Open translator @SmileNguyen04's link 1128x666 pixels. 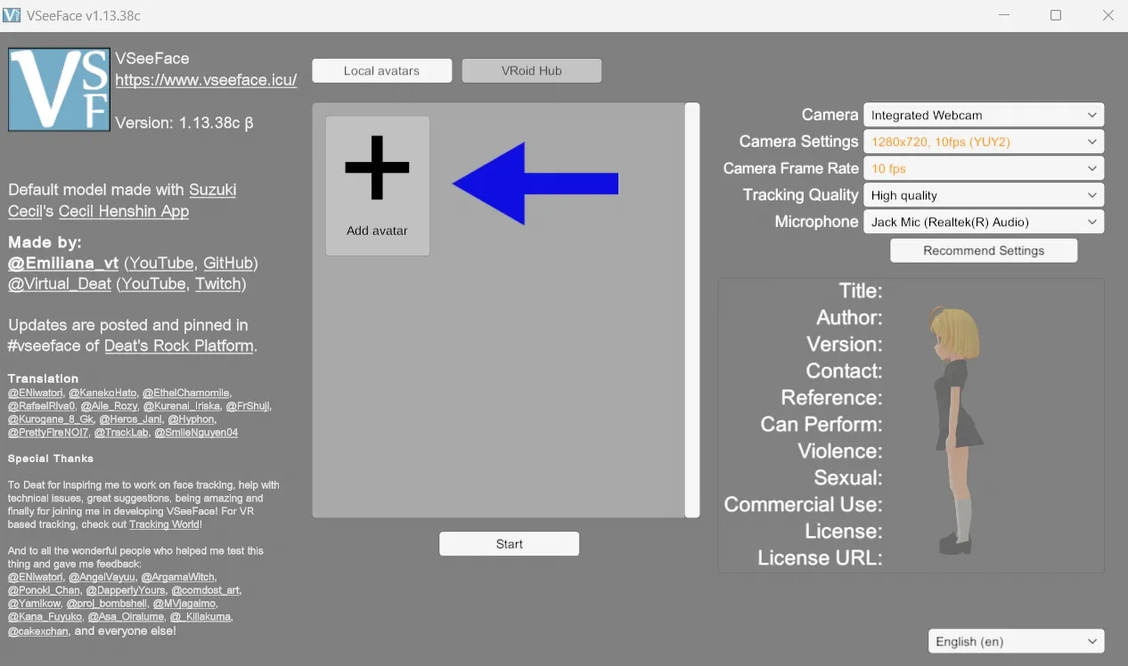[196, 433]
